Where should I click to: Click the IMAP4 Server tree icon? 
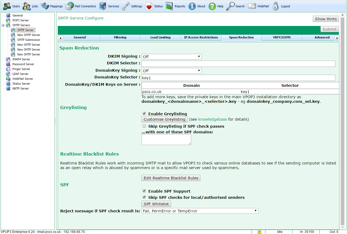point(8,59)
